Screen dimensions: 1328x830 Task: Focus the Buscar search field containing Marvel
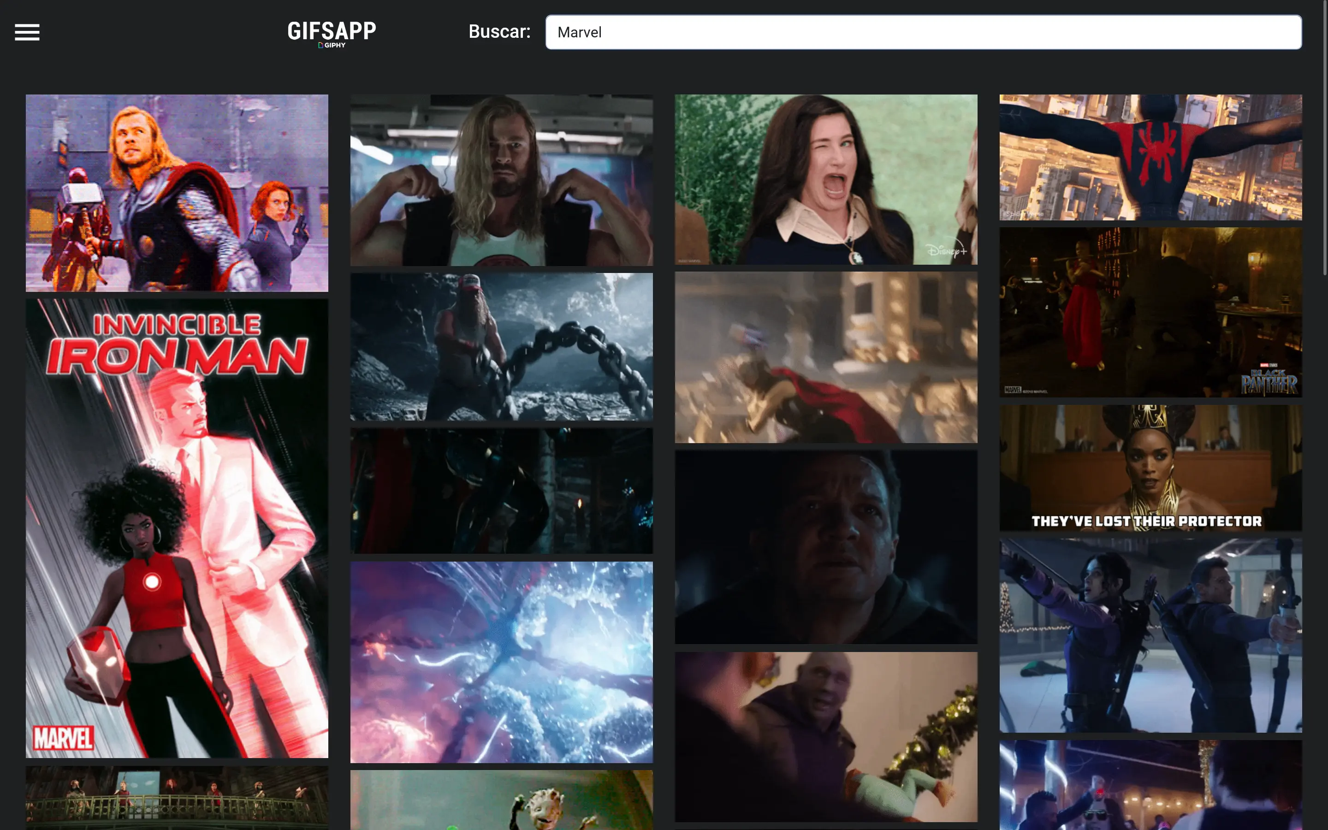(923, 32)
